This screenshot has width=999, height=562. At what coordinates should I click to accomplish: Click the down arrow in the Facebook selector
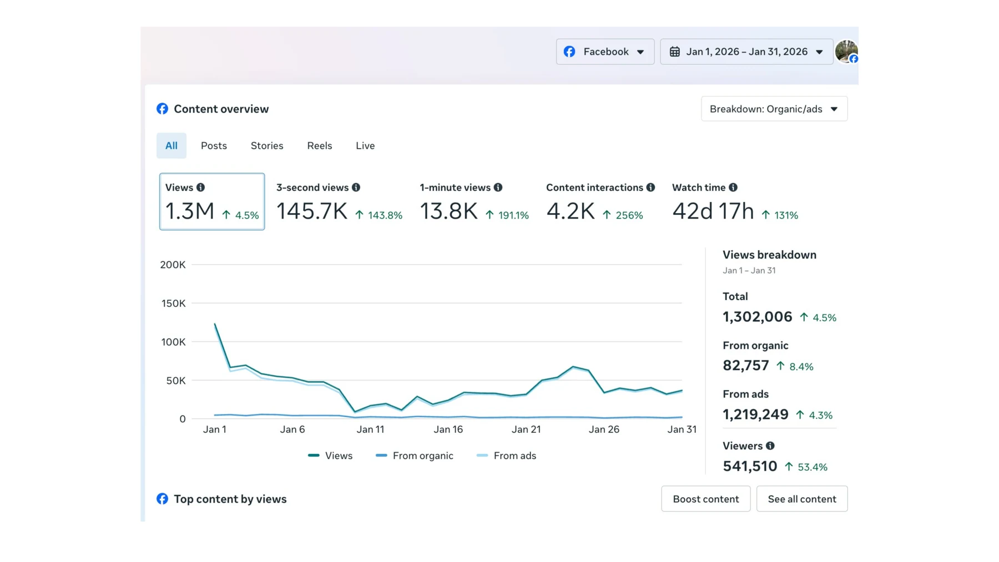click(640, 52)
